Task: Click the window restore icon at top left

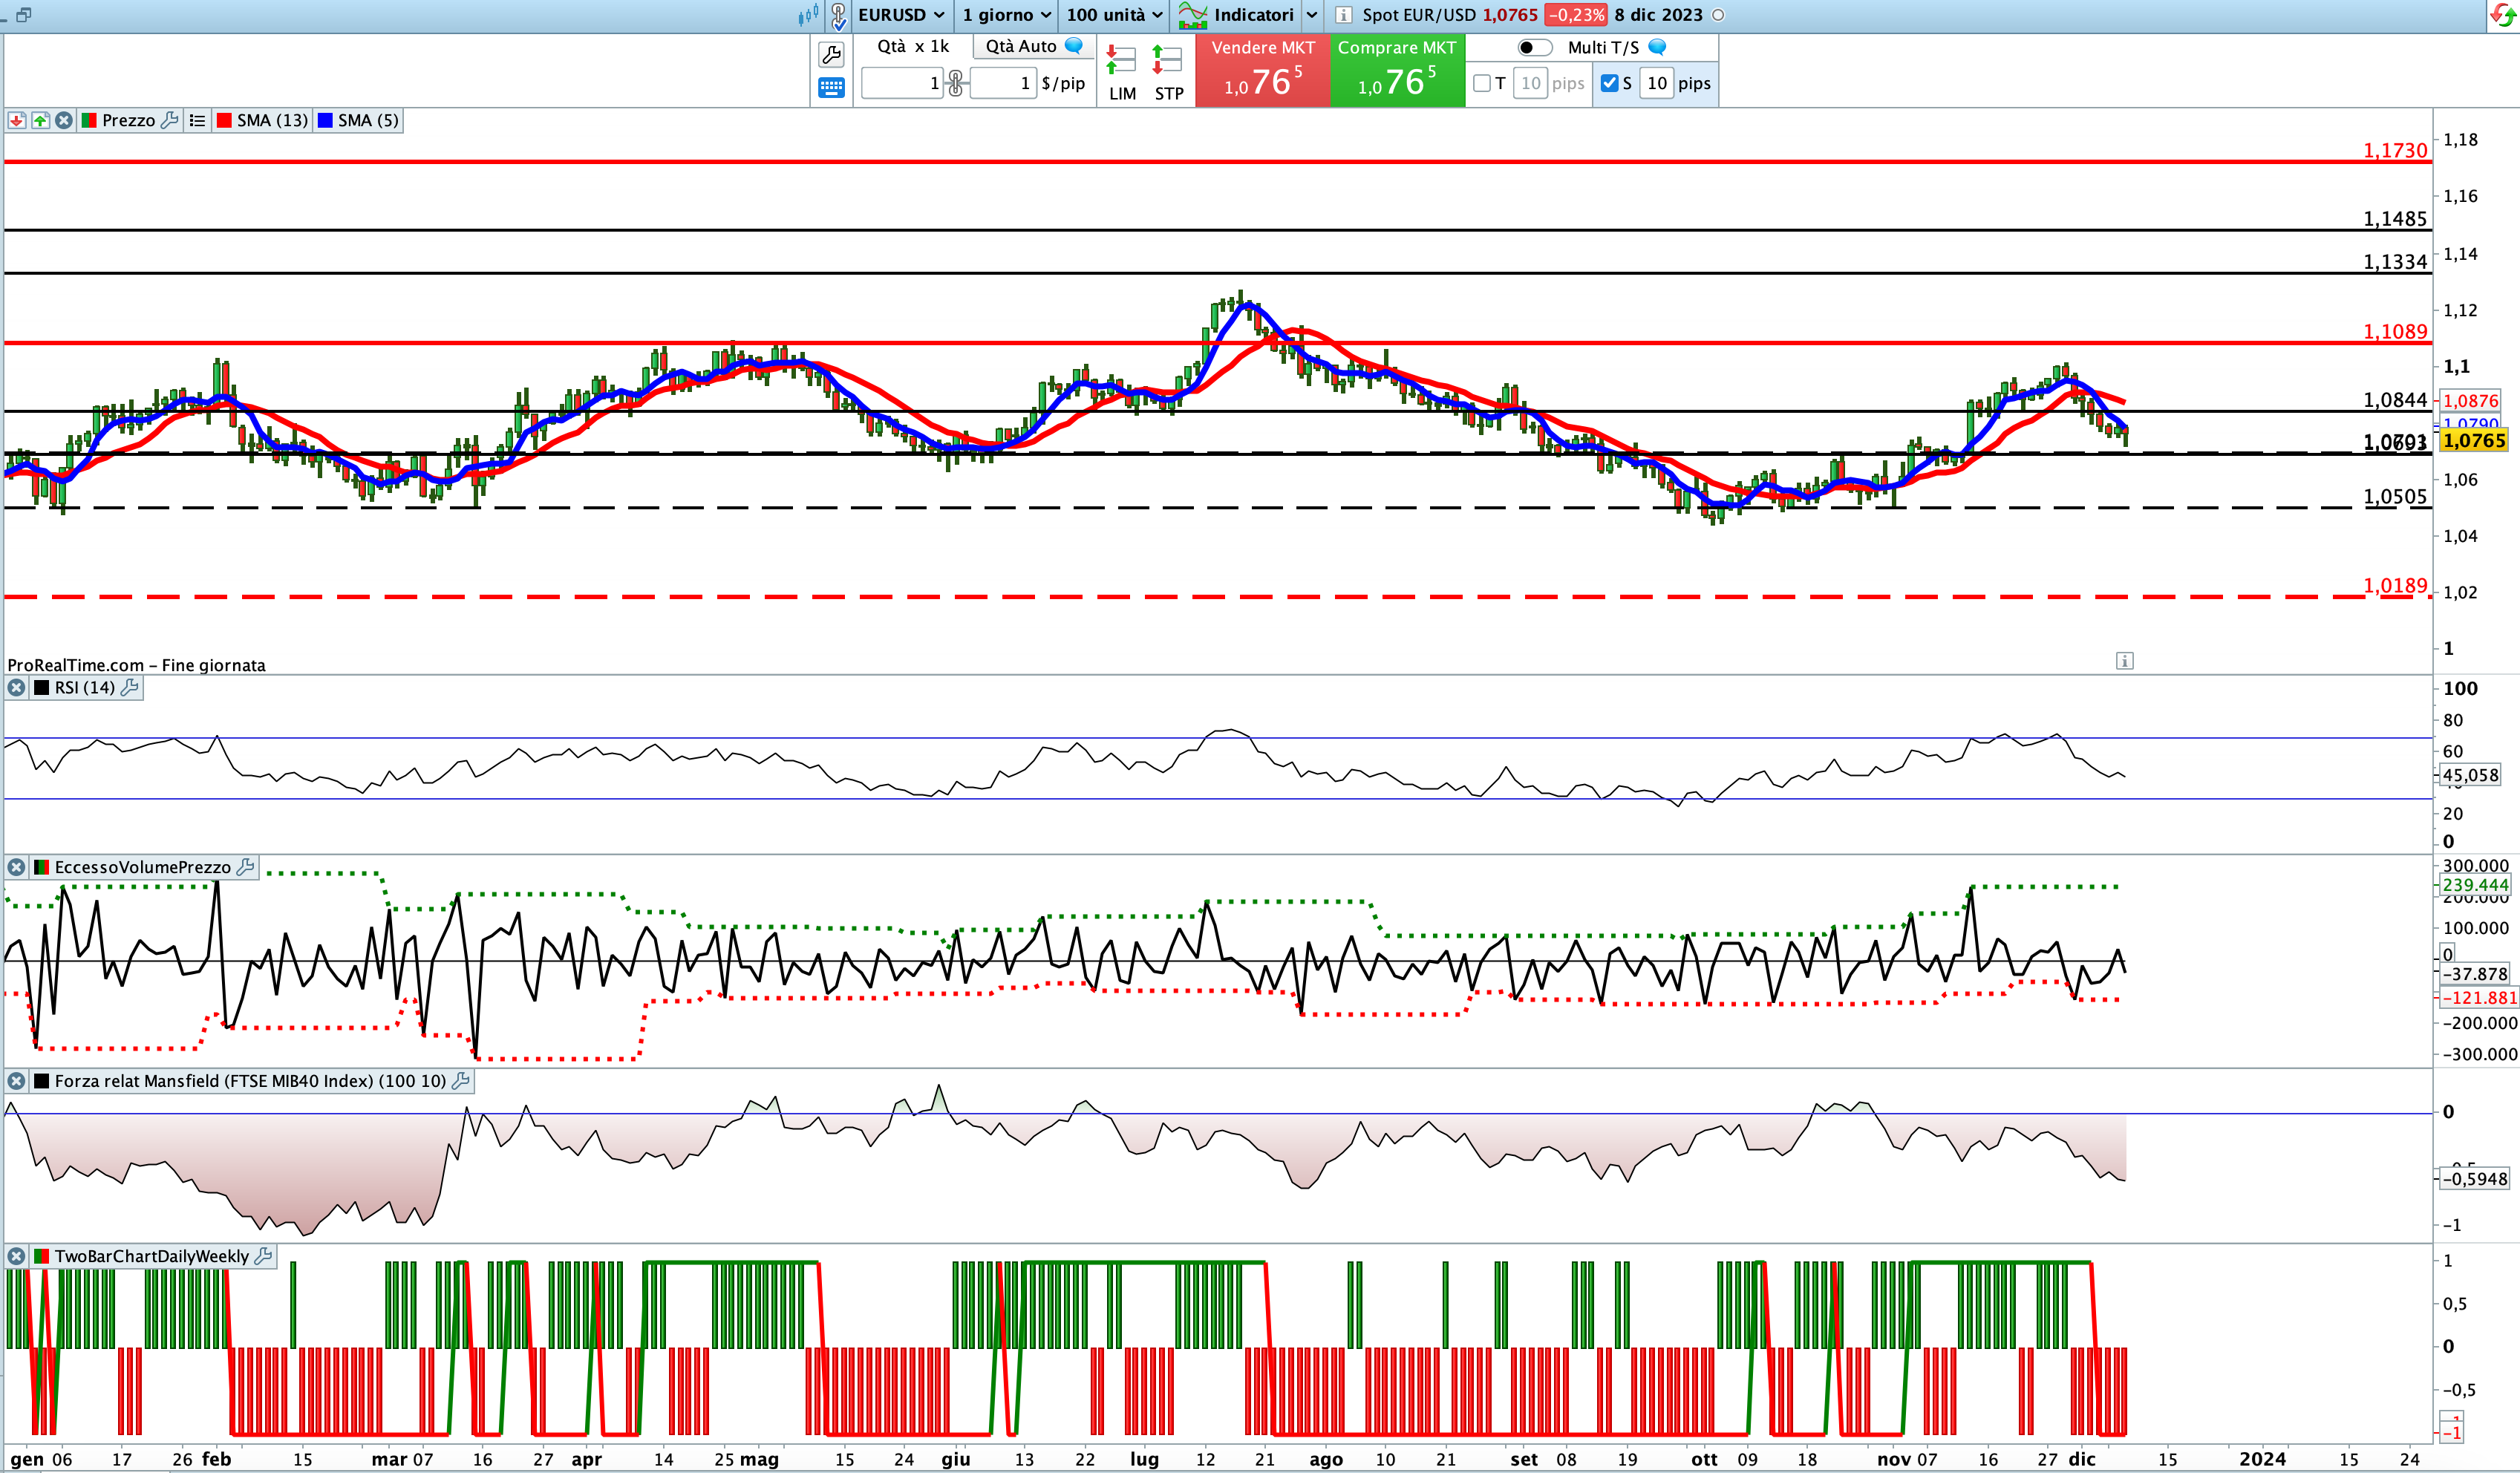Action: 23,15
